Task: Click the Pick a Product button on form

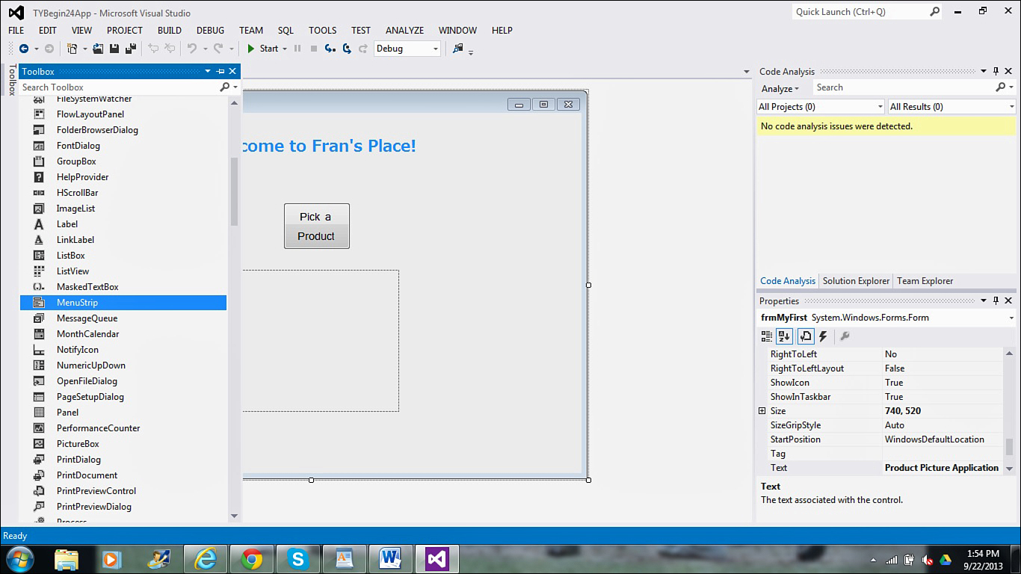Action: pyautogui.click(x=316, y=226)
